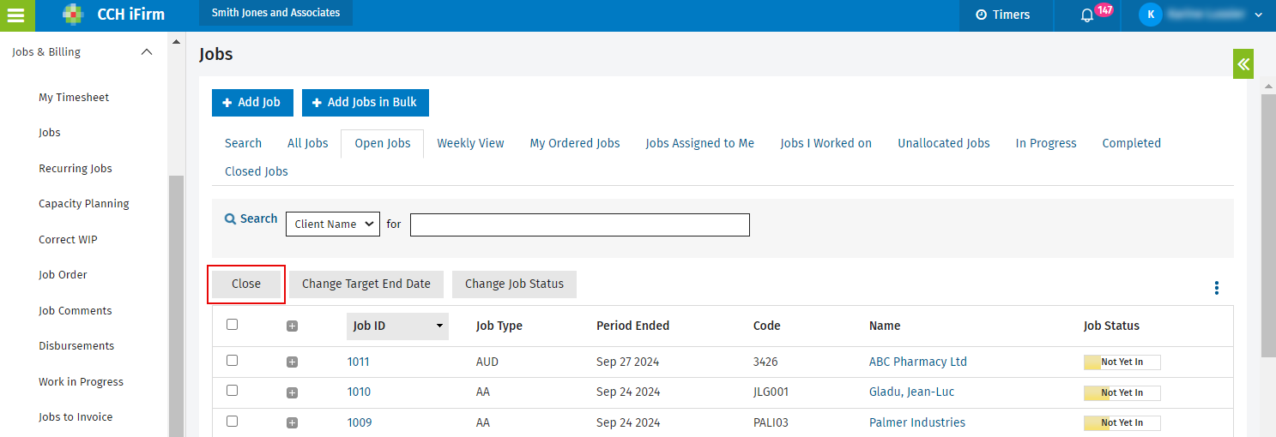Switch to the All Jobs tab
Image resolution: width=1276 pixels, height=437 pixels.
tap(307, 143)
